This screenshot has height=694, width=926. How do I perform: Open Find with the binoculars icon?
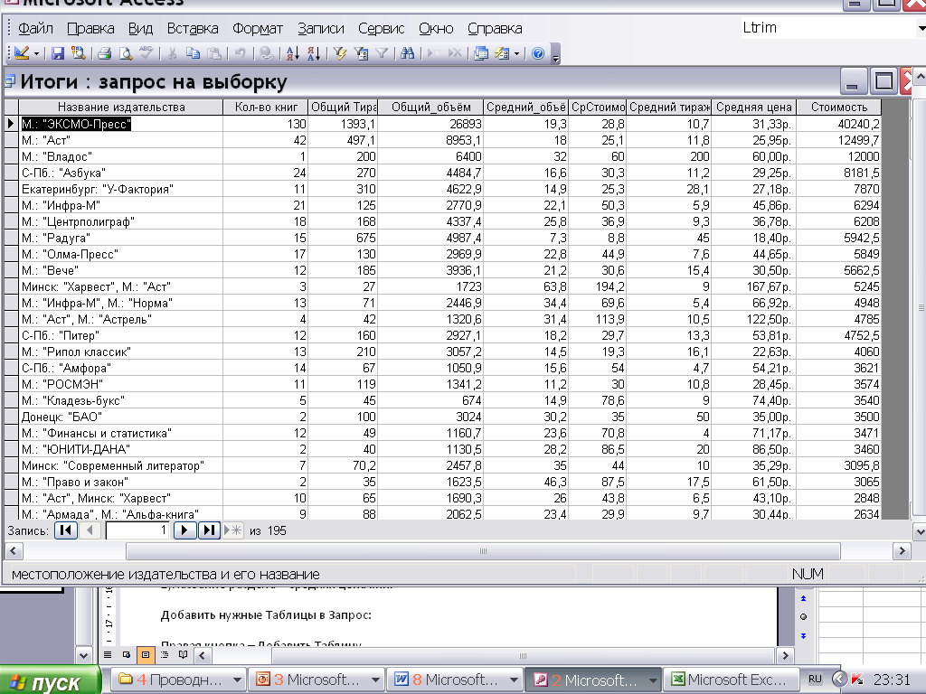(x=407, y=53)
